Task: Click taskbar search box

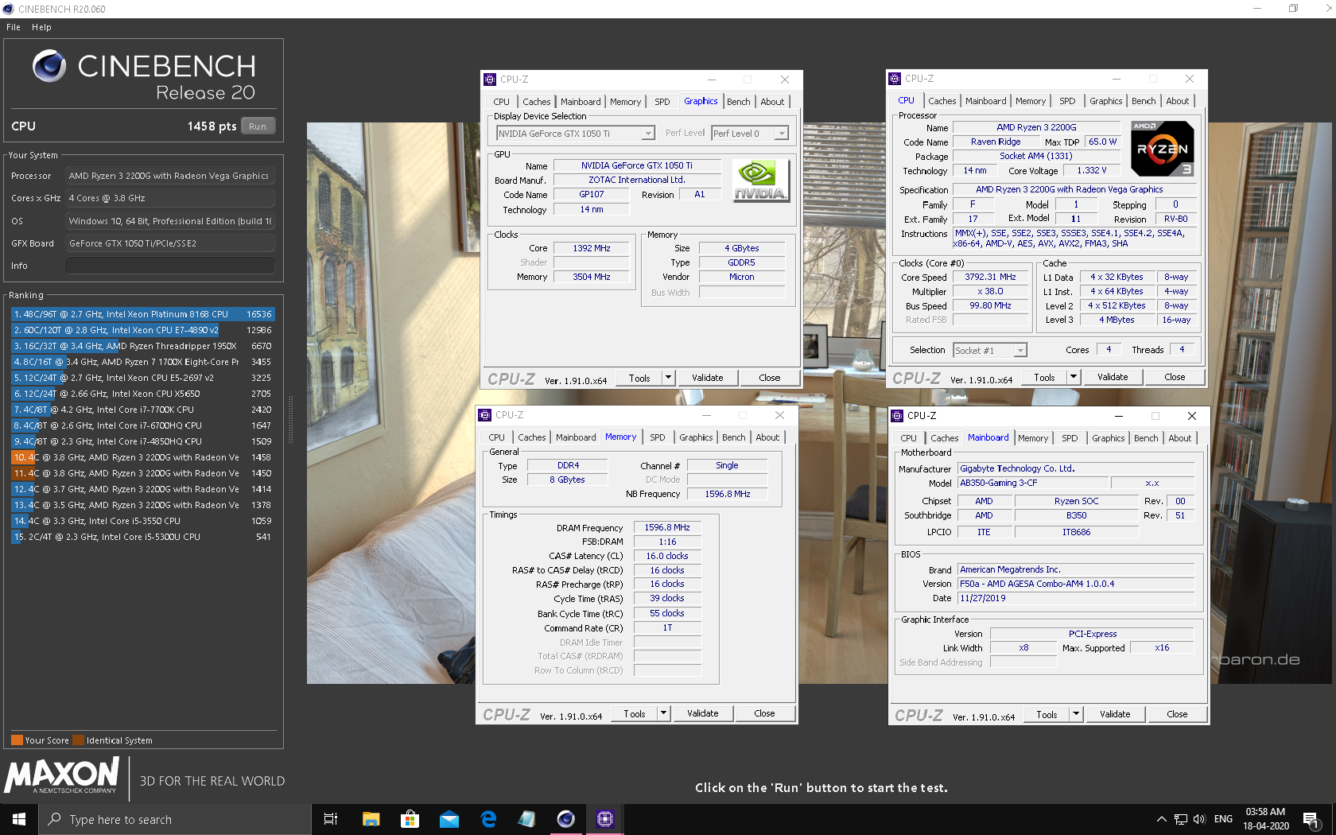Action: click(x=175, y=819)
